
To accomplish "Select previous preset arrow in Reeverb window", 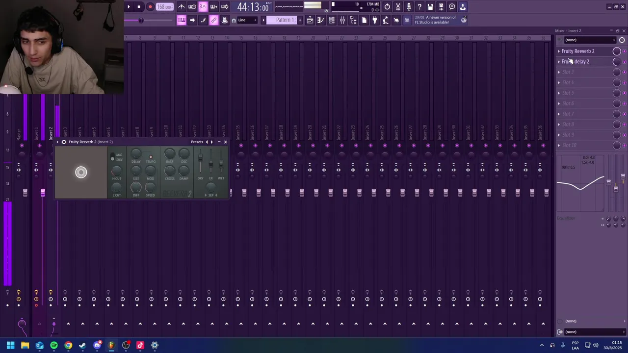I will pos(207,142).
